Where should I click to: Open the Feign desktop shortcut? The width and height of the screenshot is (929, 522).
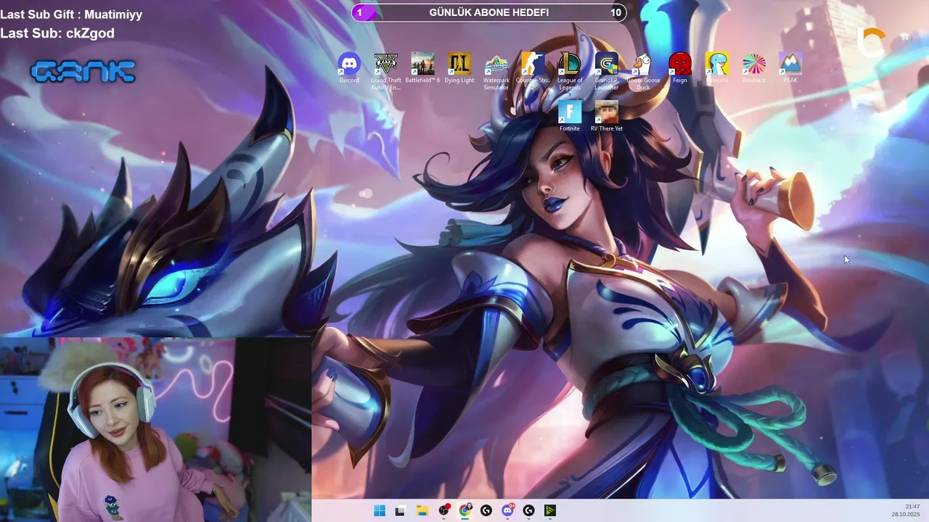[x=680, y=67]
